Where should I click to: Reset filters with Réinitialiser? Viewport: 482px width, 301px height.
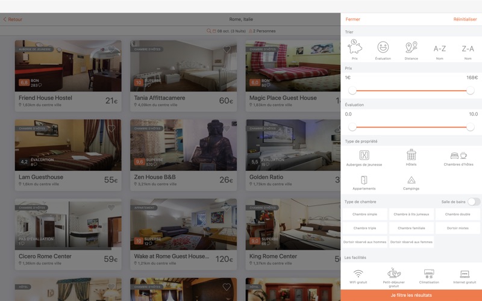(465, 19)
